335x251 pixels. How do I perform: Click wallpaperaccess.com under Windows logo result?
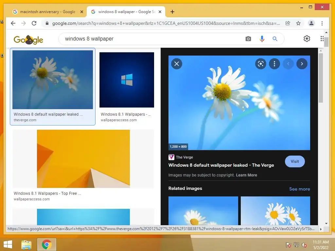[118, 120]
